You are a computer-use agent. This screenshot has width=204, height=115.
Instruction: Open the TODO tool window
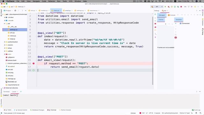click(8, 110)
